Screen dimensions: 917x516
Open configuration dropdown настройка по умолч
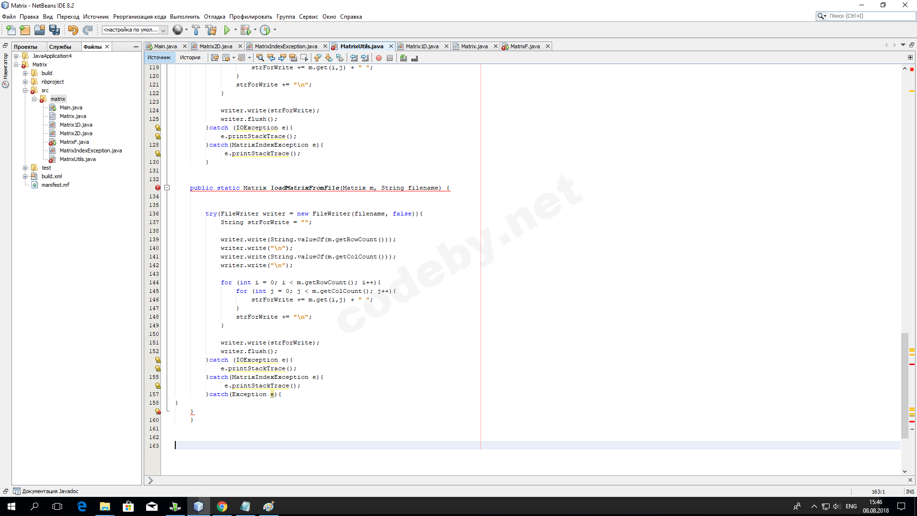tap(135, 30)
